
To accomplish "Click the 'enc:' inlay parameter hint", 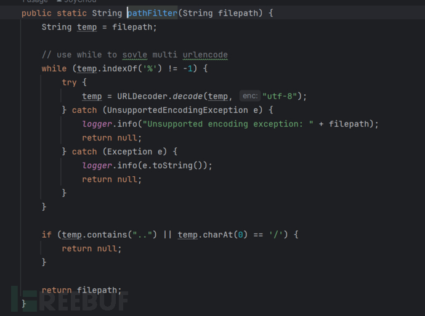I will pos(249,96).
